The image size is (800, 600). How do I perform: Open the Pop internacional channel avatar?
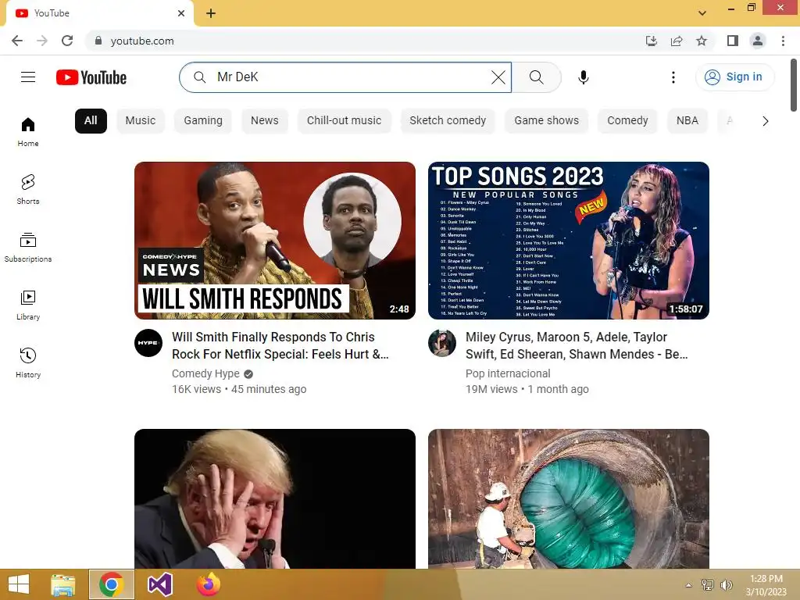442,343
